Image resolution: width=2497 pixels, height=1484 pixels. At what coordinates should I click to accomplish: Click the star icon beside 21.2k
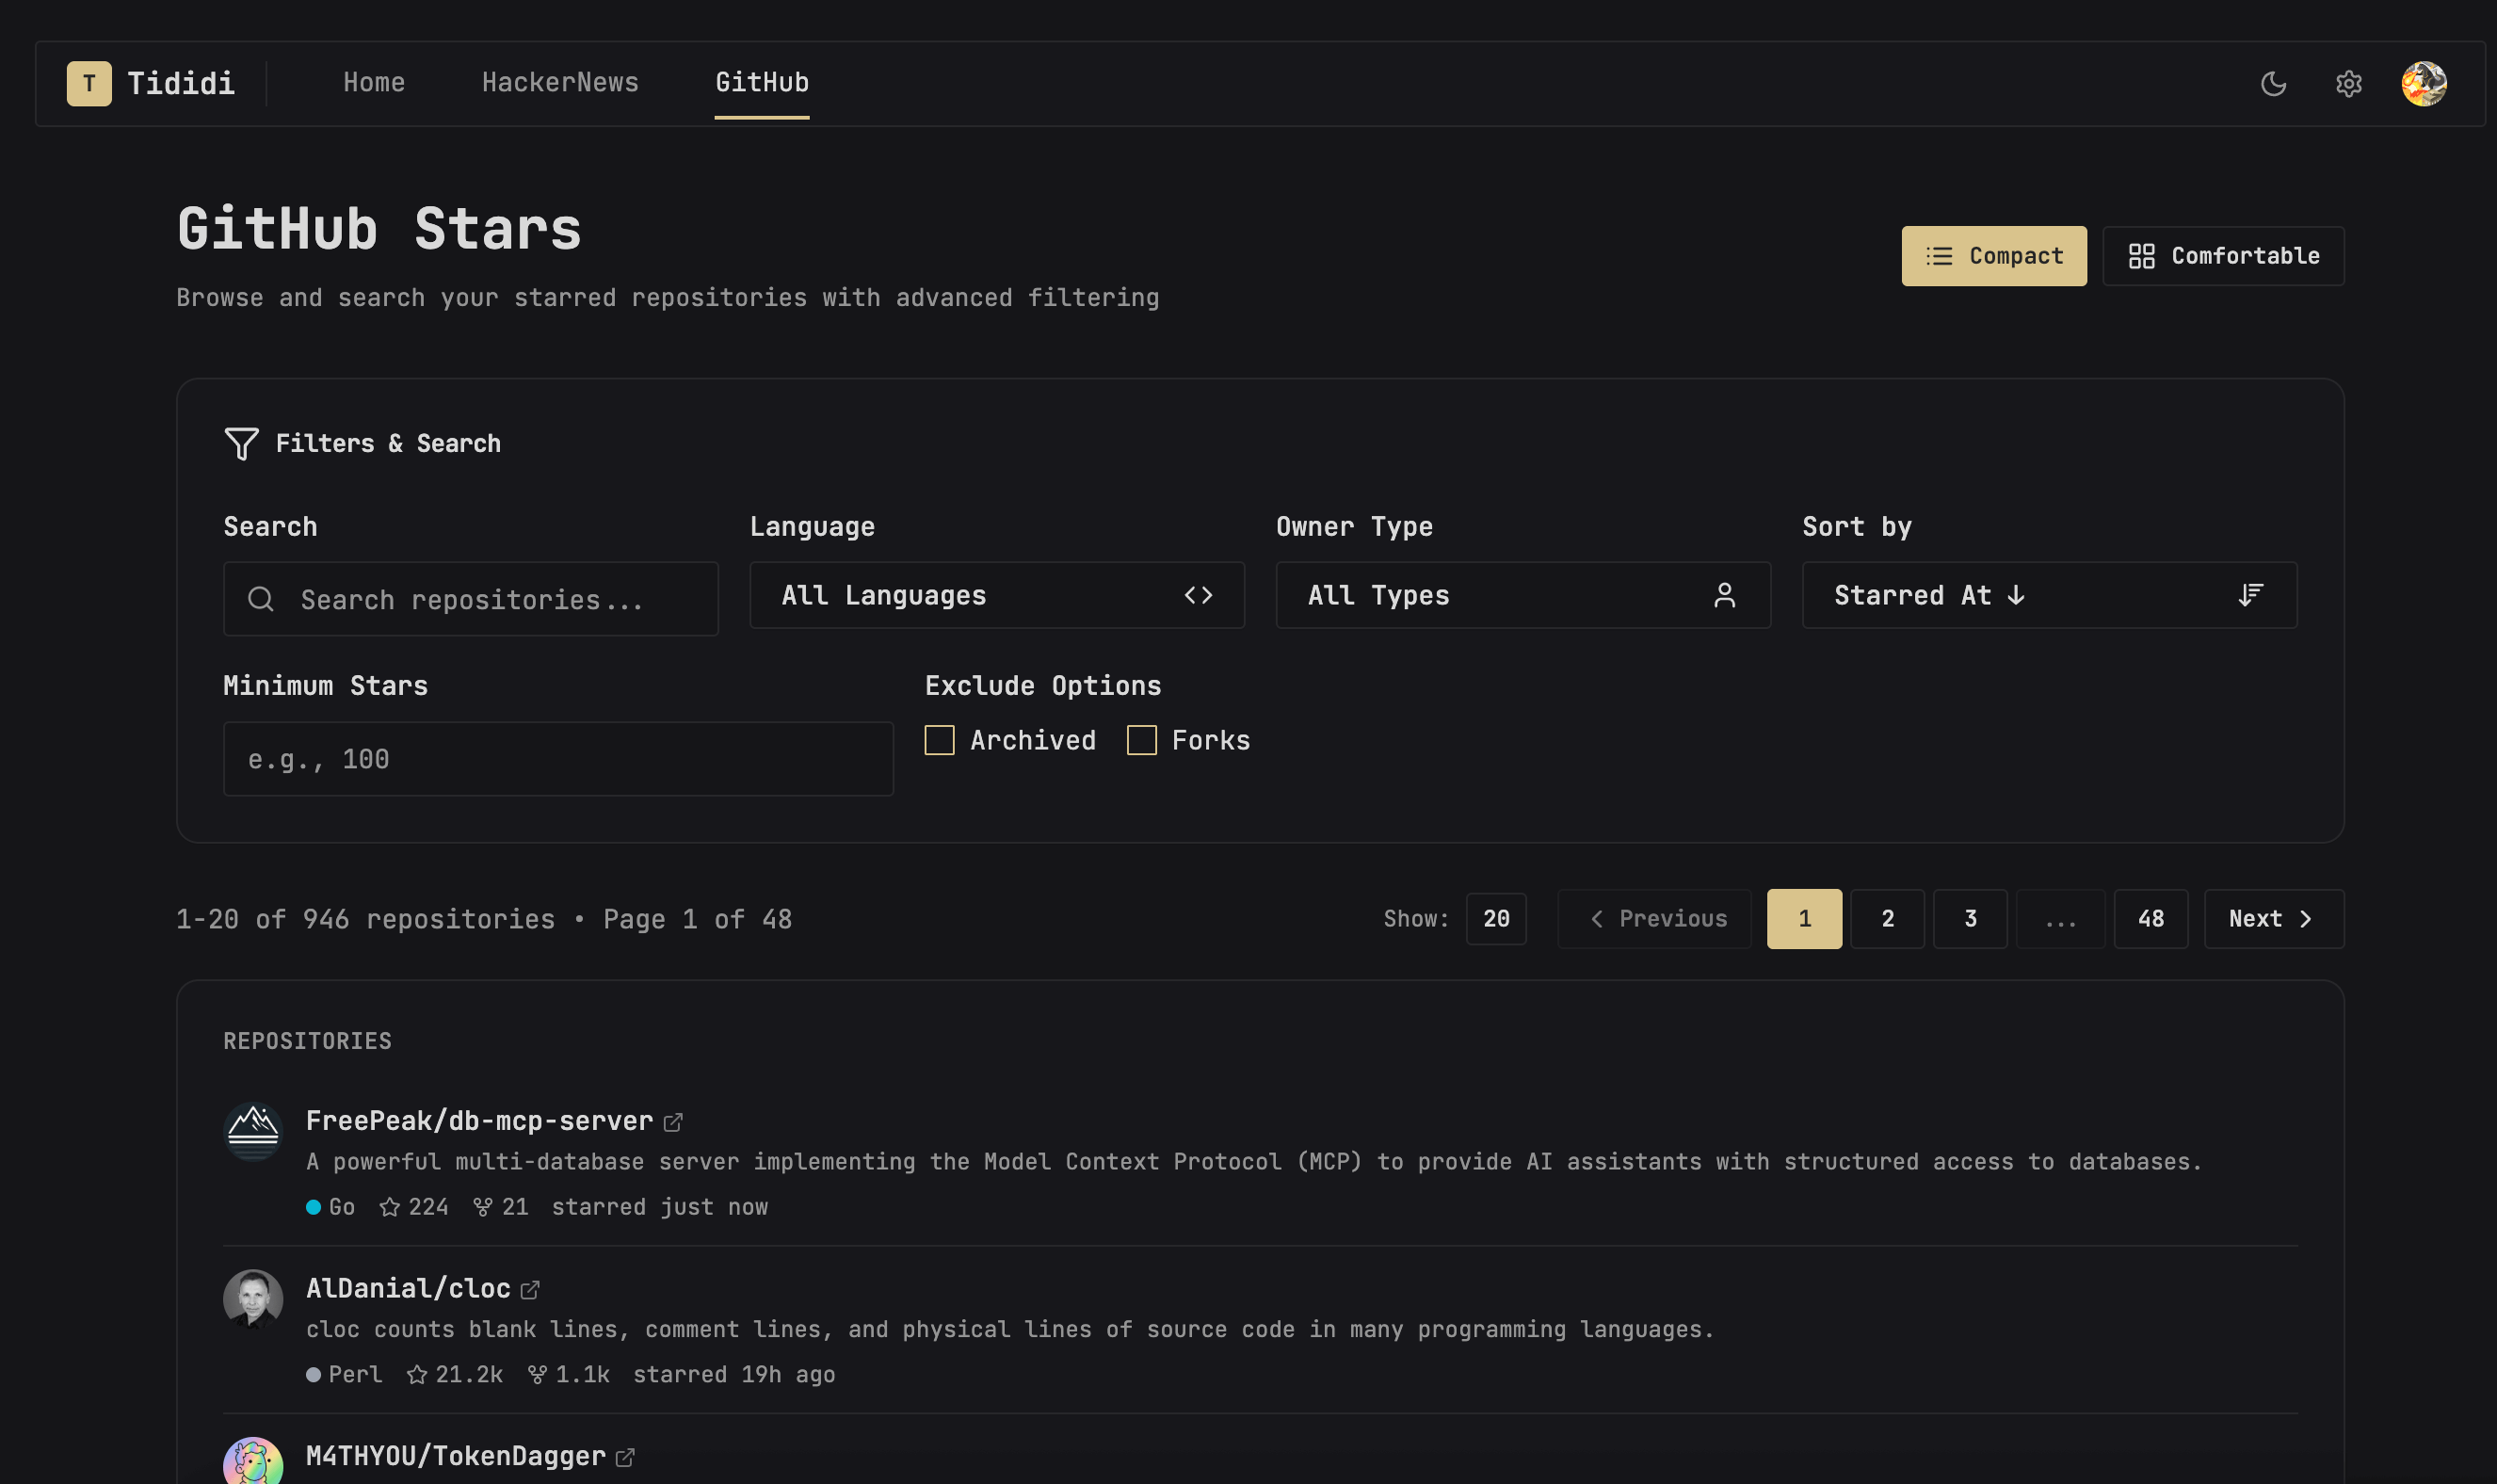click(x=417, y=1375)
